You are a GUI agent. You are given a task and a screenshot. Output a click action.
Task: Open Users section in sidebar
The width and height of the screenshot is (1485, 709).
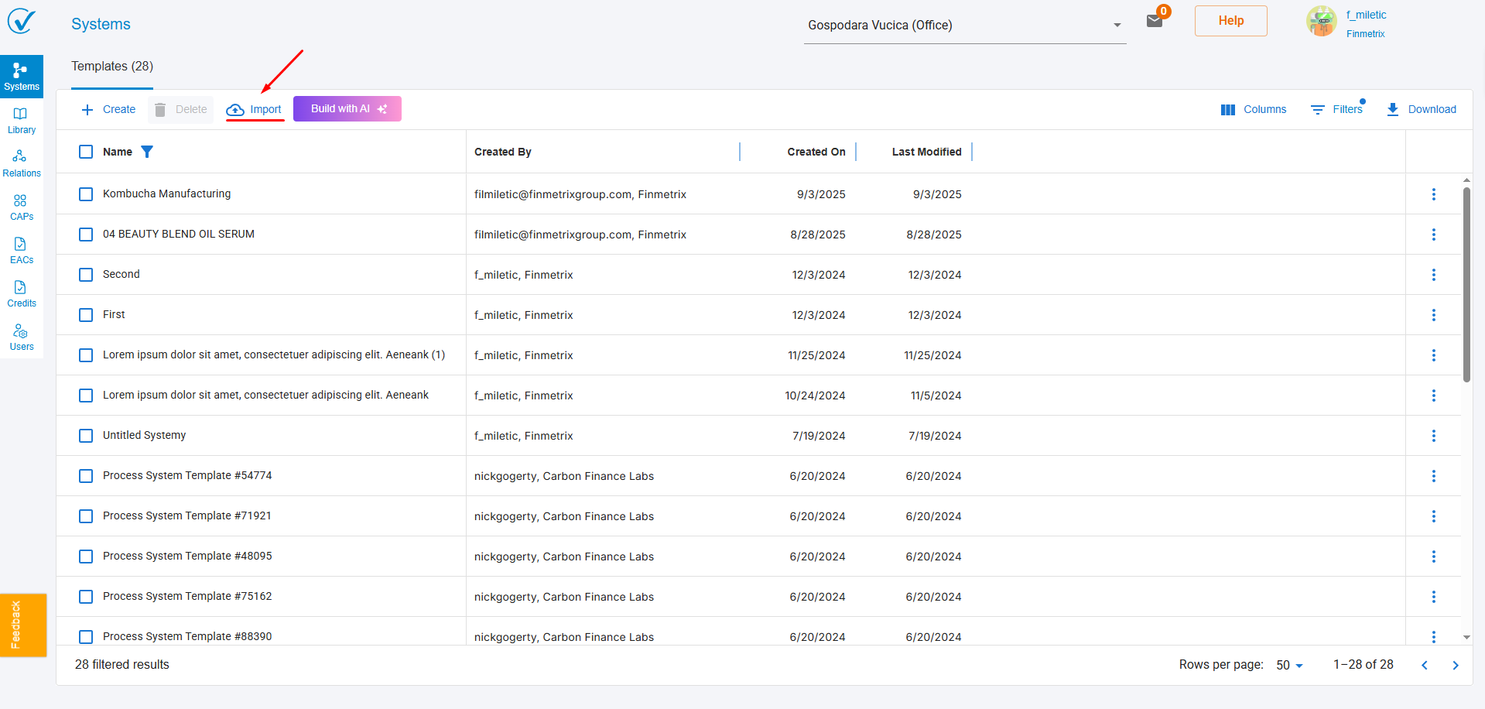21,337
